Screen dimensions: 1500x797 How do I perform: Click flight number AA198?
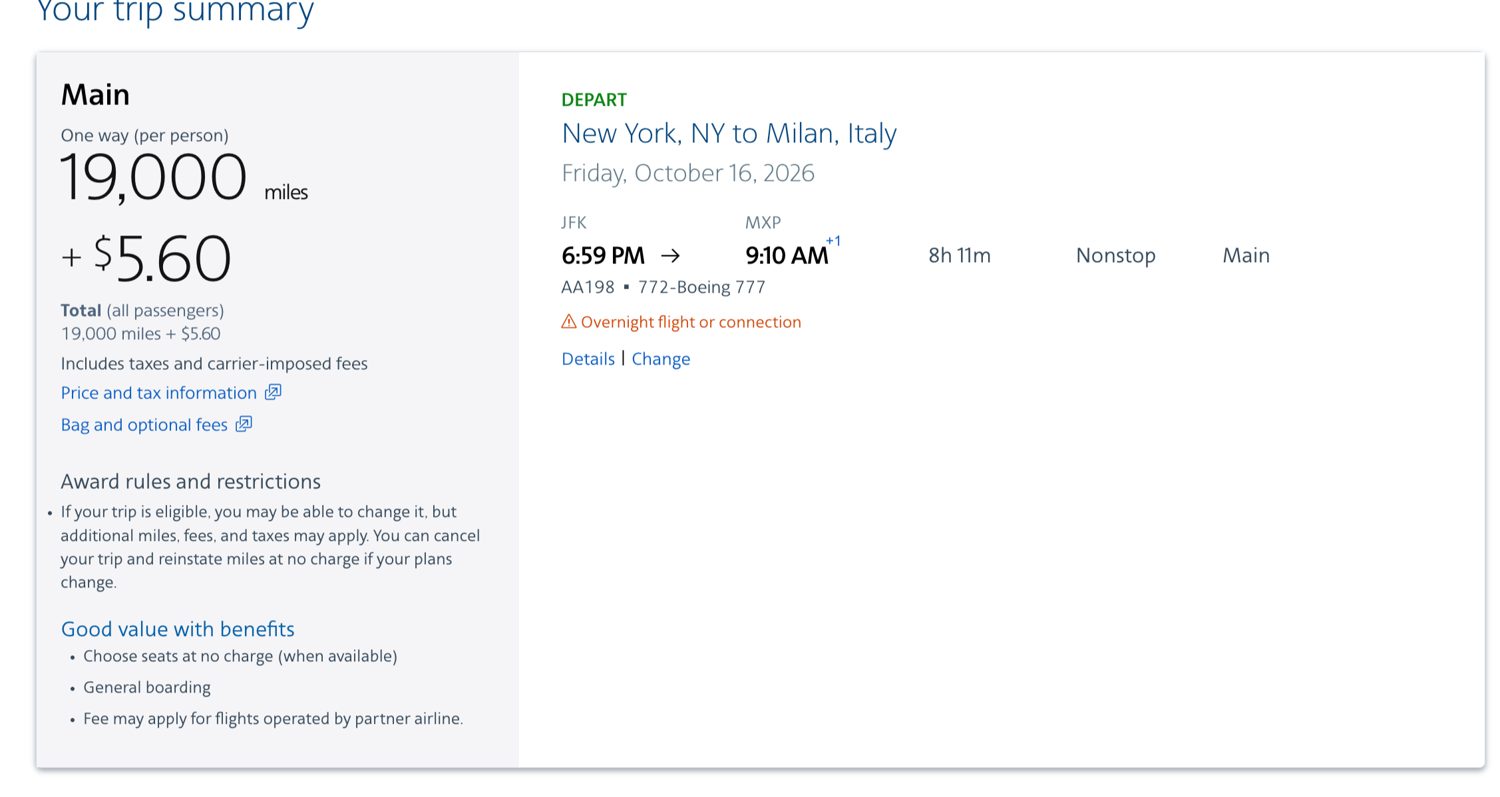point(588,287)
